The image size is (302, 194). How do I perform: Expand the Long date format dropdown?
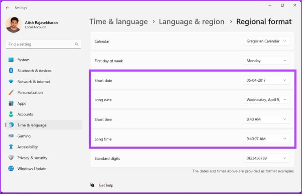click(266, 100)
